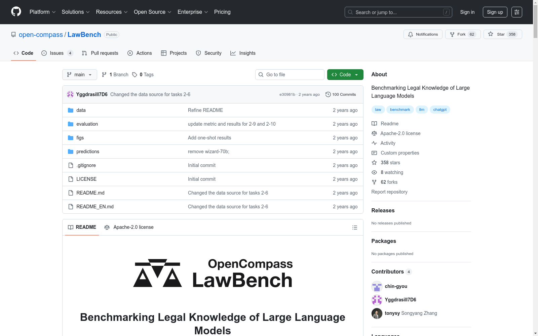Open the README_EN.md file
The height and width of the screenshot is (336, 538).
click(95, 207)
